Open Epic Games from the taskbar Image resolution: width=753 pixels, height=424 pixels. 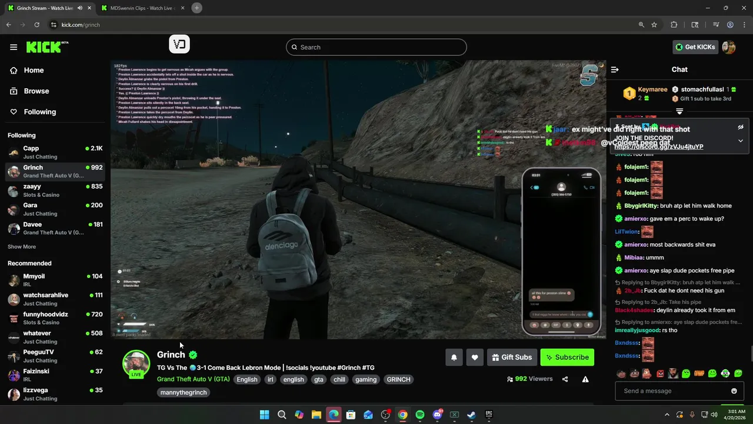488,415
